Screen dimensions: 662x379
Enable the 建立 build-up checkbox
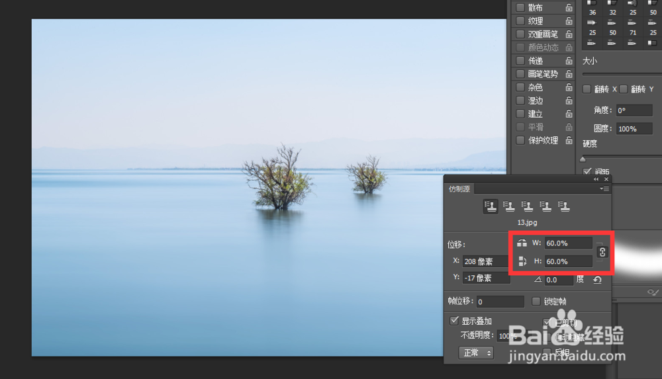tap(520, 114)
